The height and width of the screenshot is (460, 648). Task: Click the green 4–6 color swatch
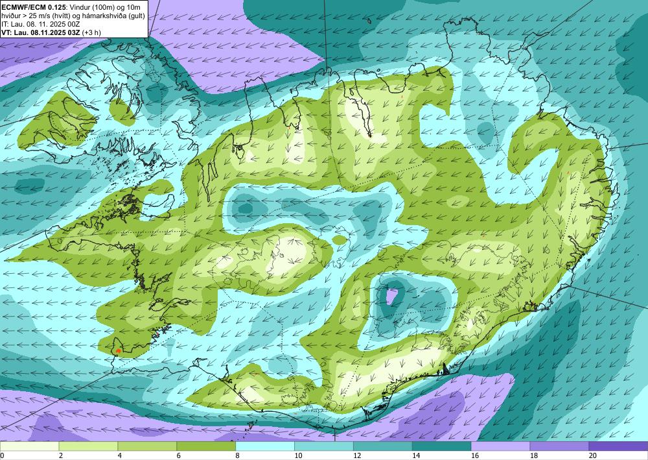(147, 446)
